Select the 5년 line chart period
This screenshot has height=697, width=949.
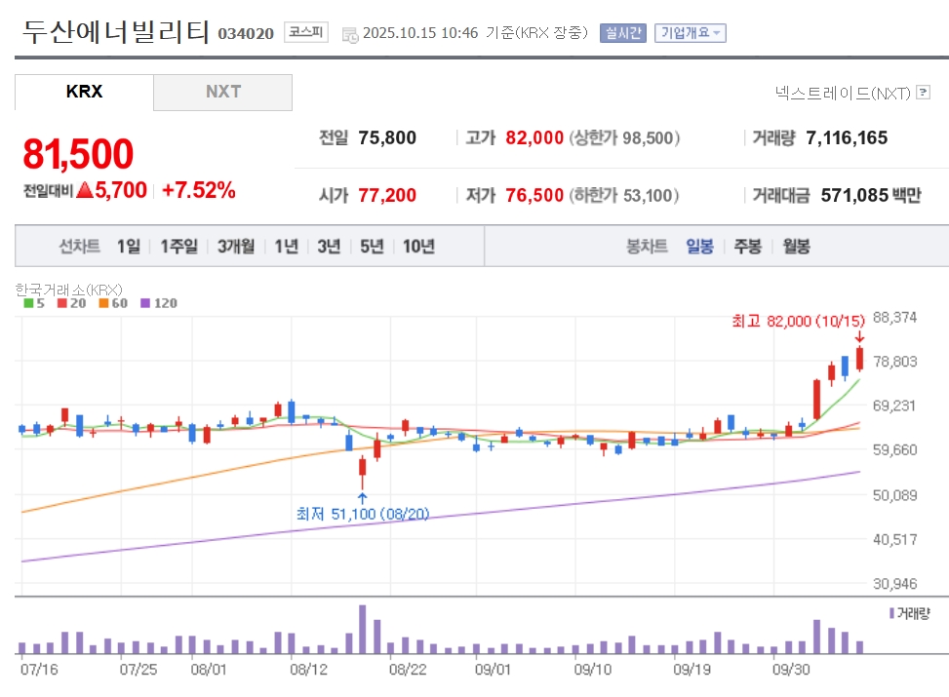372,247
